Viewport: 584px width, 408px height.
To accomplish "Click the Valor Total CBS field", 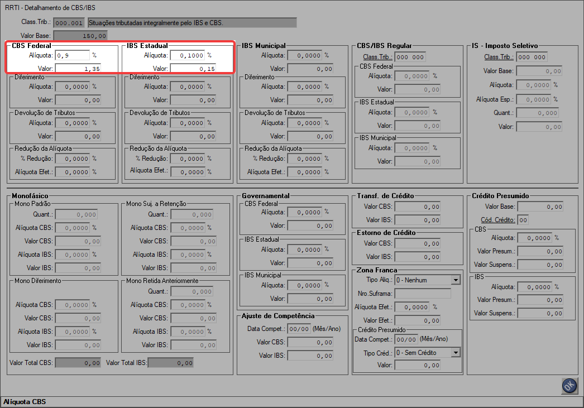I will coord(78,363).
